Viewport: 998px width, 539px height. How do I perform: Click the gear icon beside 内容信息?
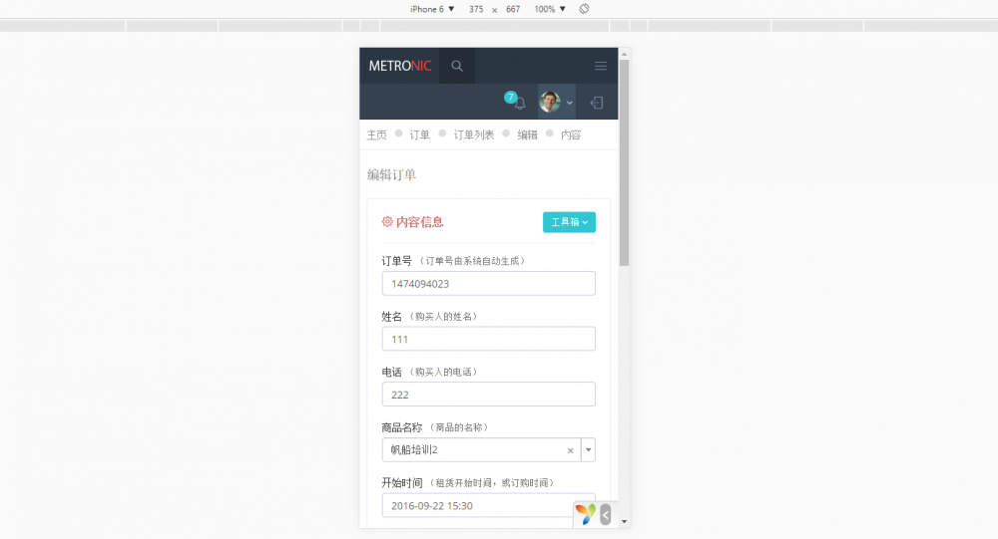(387, 222)
